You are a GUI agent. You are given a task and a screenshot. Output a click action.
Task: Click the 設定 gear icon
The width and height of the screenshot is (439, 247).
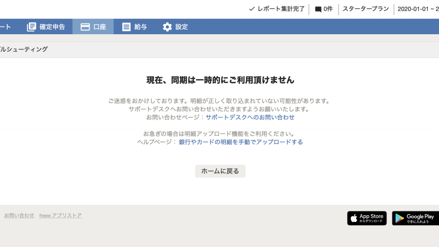pos(168,27)
